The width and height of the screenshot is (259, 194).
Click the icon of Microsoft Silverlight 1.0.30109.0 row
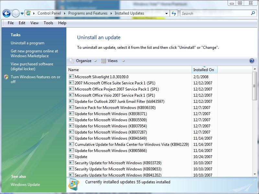pos(71,77)
